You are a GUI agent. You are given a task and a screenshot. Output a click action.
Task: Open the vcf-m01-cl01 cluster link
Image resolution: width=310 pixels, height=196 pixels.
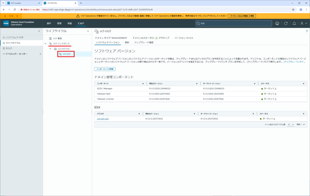(x=103, y=119)
